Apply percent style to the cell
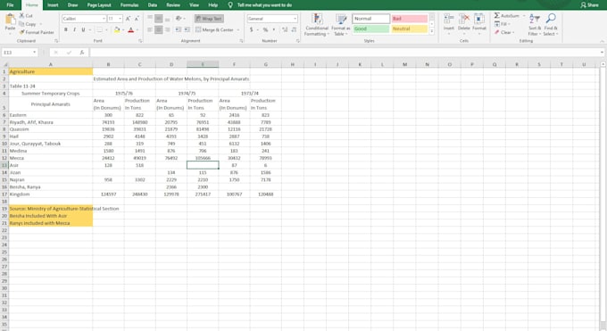This screenshot has height=331, width=607. click(266, 29)
